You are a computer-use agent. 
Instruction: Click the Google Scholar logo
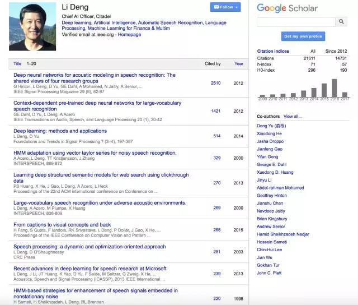286,8
